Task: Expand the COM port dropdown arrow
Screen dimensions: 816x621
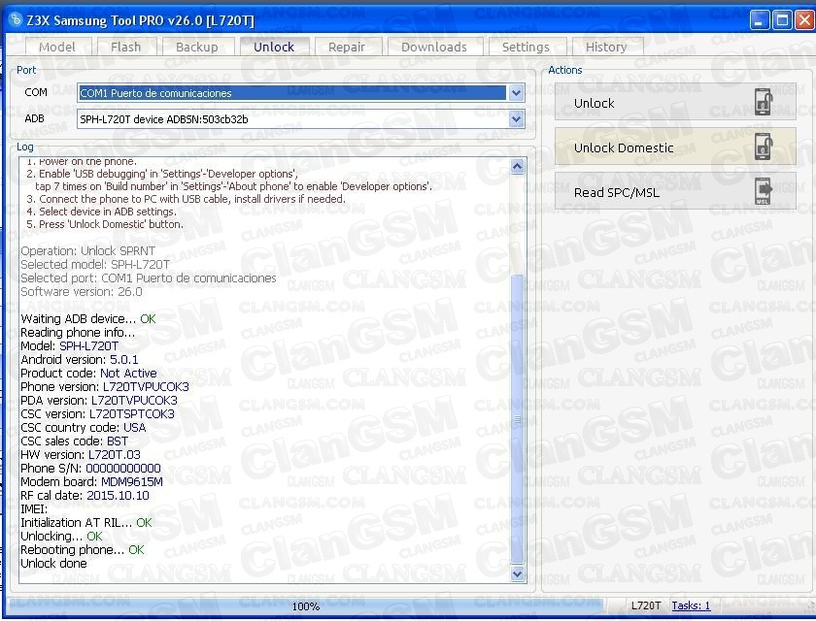Action: pos(516,93)
